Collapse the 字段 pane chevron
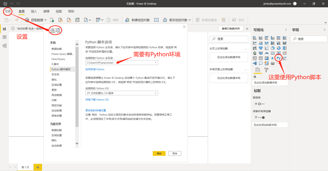Viewport: 328px width, 171px height. [324, 30]
